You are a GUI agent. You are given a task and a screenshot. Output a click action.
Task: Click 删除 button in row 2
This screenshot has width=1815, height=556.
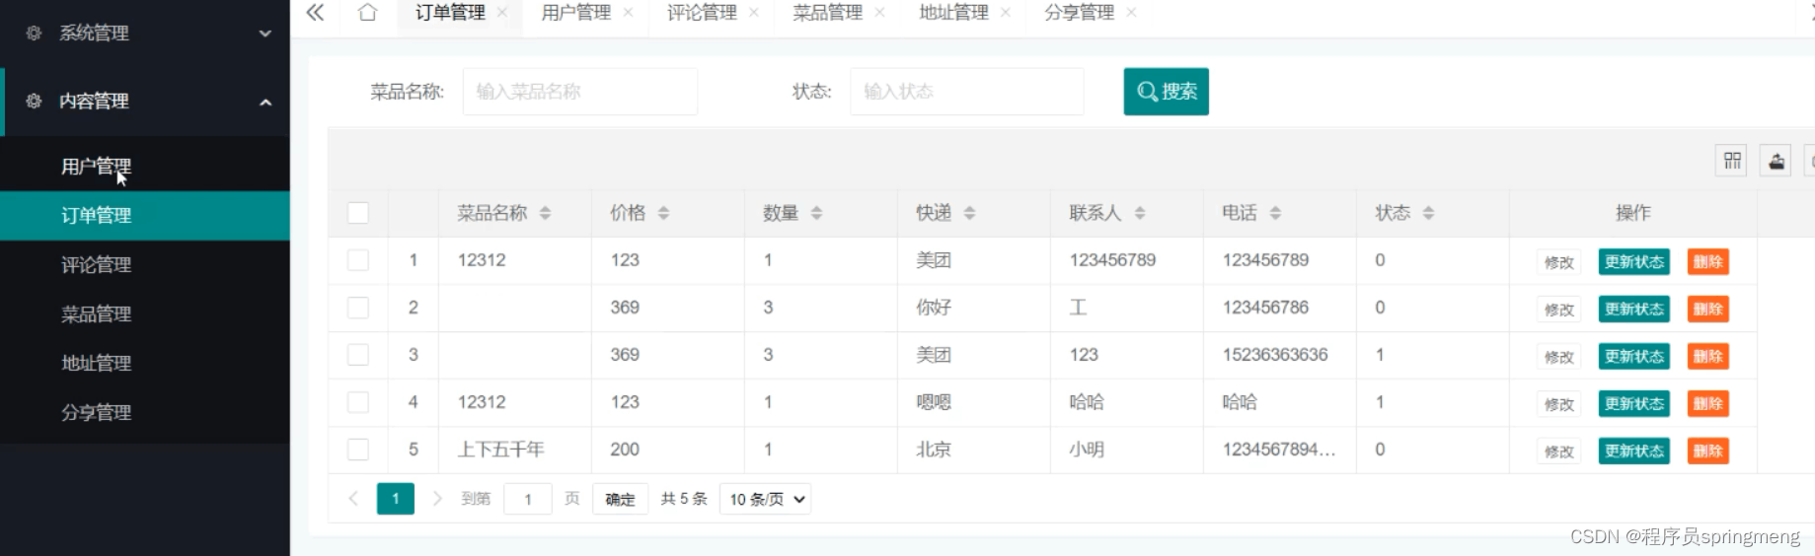point(1708,310)
